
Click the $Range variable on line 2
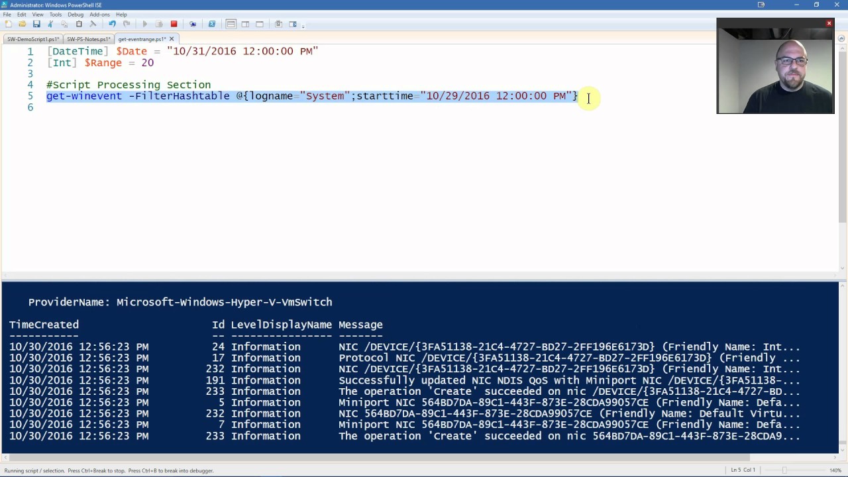click(x=103, y=63)
